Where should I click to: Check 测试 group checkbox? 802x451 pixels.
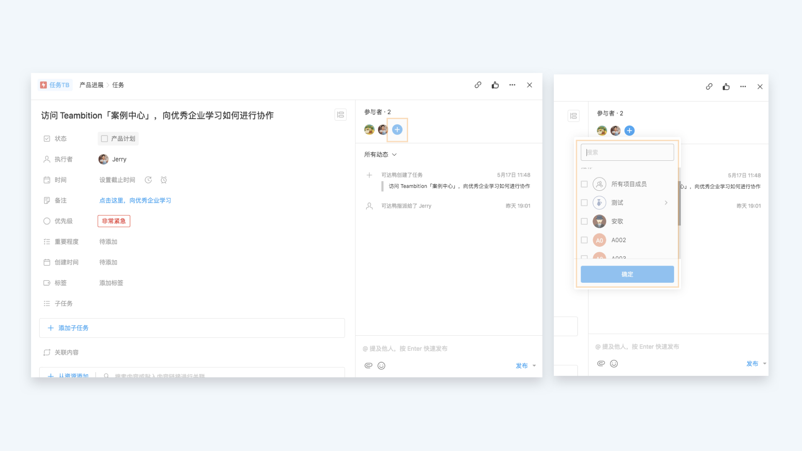(584, 203)
